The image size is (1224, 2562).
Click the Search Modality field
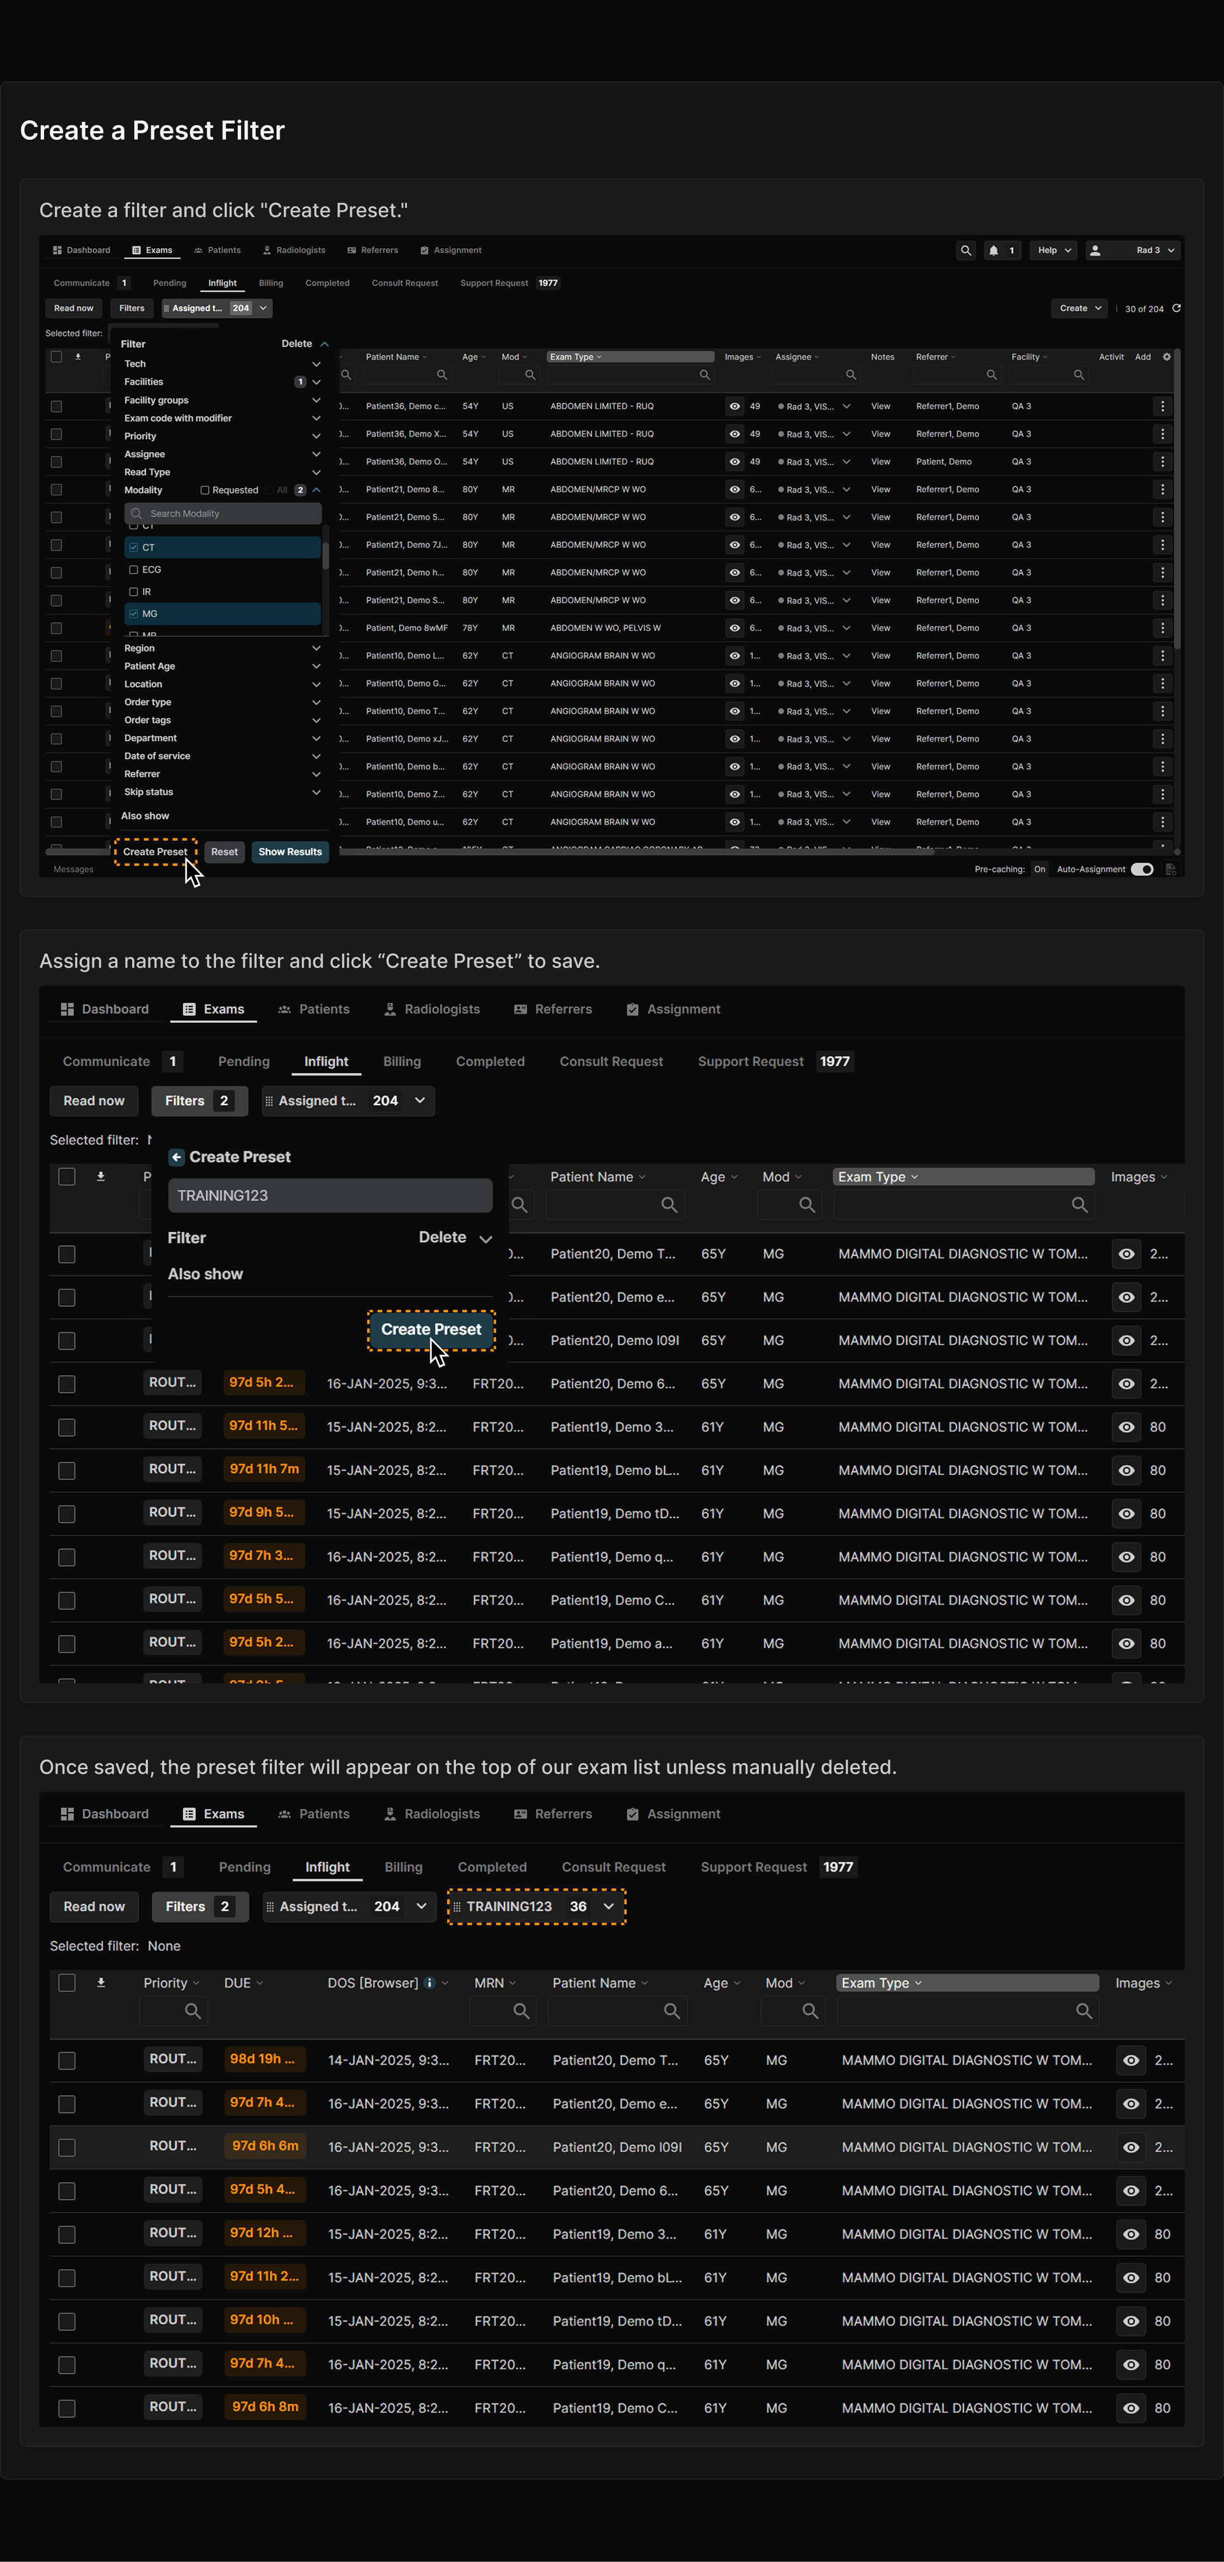(222, 514)
